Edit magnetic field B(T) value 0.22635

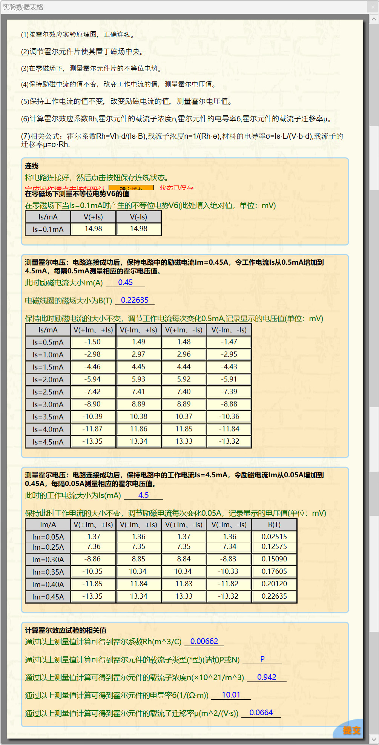(x=135, y=300)
